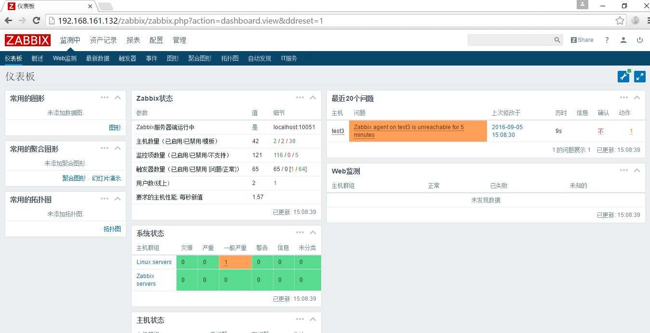
Task: Open browser extension icon next to star
Action: pyautogui.click(x=635, y=20)
